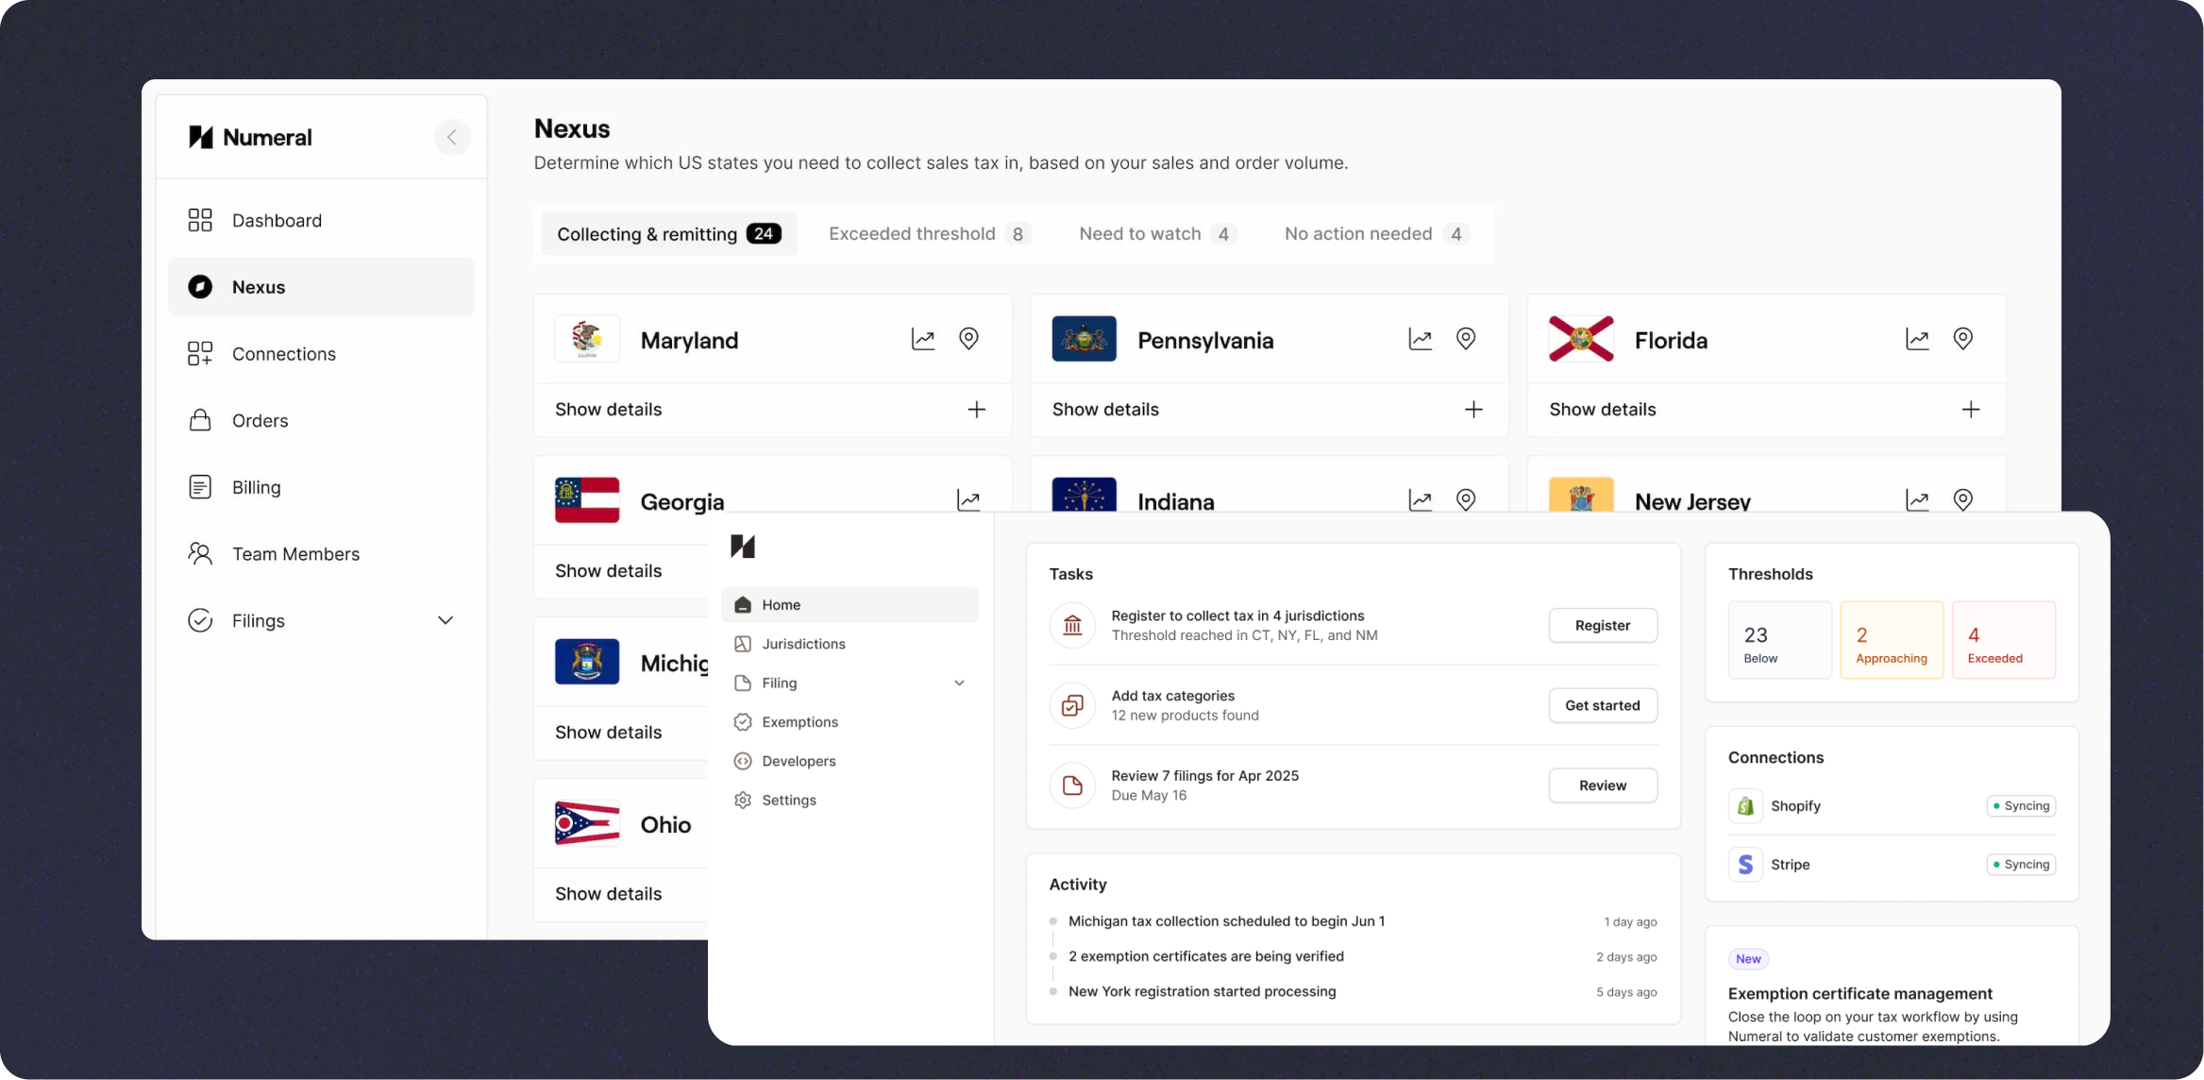2204x1080 pixels.
Task: Click Pennsylvania's location pin icon
Action: point(1466,339)
